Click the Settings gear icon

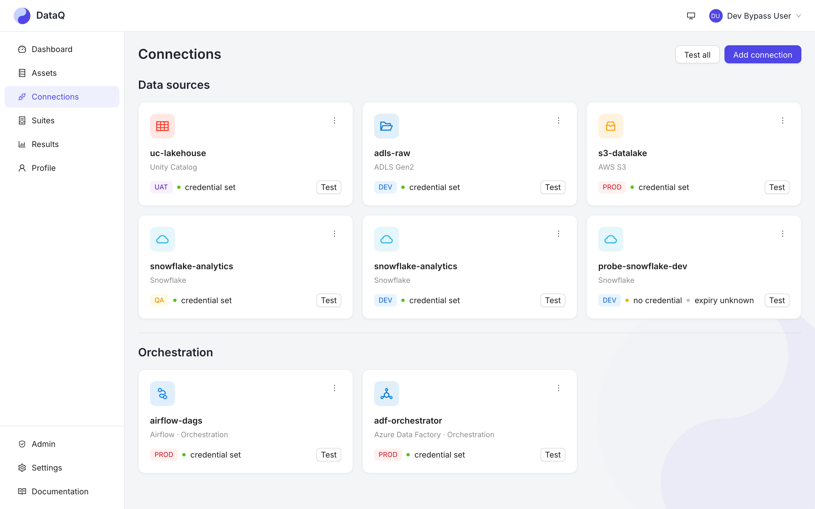point(22,468)
